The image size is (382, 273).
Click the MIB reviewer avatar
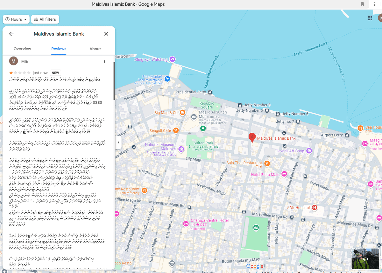(13, 61)
